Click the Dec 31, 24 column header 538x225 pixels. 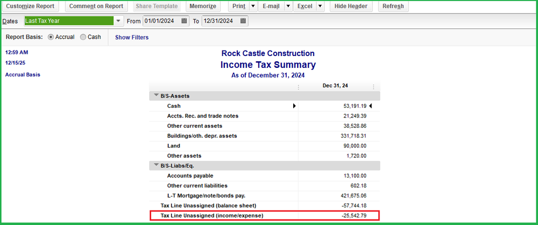pyautogui.click(x=335, y=86)
